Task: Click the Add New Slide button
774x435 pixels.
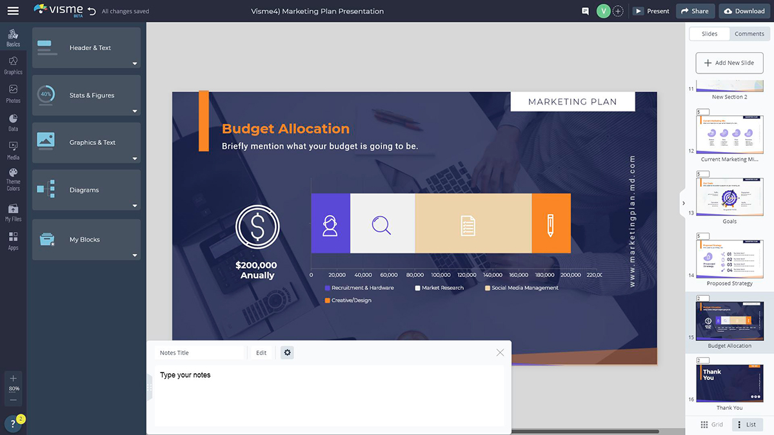Action: [729, 63]
